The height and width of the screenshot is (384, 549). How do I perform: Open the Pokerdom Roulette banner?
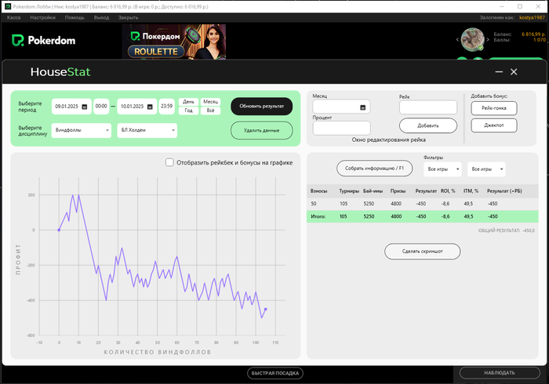(174, 42)
